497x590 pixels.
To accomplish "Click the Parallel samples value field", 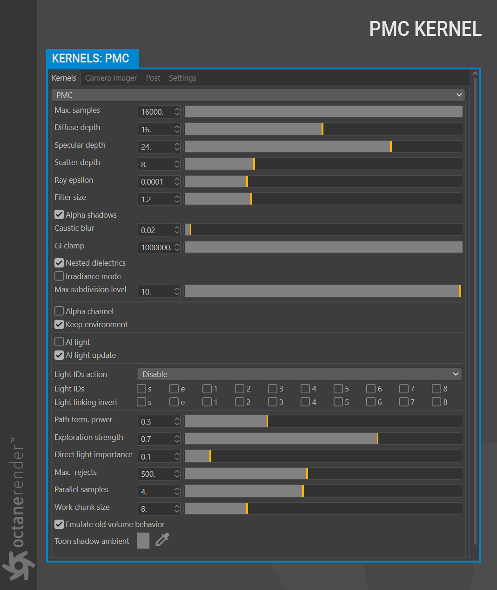I will 155,491.
